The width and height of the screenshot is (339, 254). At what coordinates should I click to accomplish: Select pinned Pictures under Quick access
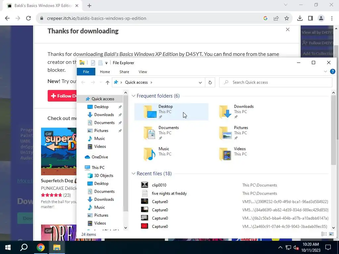(101, 131)
